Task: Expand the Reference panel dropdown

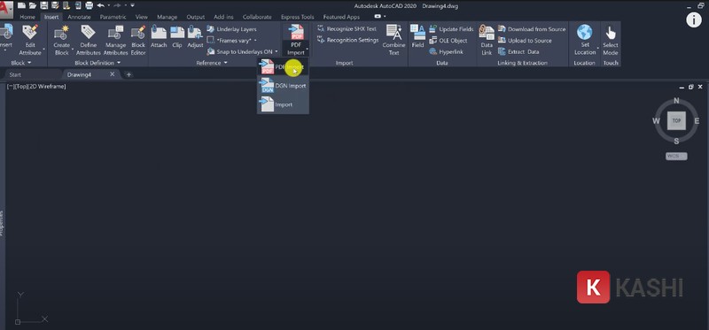Action: point(212,63)
